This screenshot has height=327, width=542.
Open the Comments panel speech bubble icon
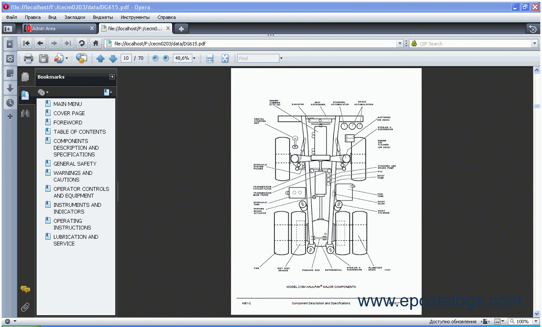click(25, 289)
